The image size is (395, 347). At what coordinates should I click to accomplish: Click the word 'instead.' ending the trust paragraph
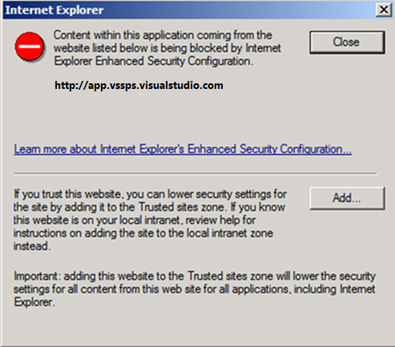tap(32, 246)
